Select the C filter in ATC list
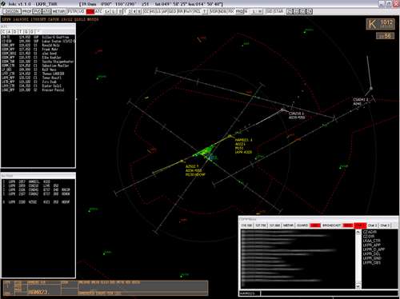Image resolution: width=400 pixels, height=299 pixels. coord(3,32)
